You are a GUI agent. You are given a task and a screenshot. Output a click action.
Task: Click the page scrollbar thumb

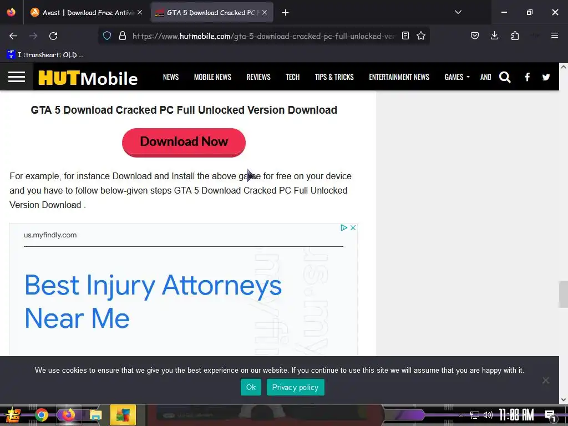[564, 294]
